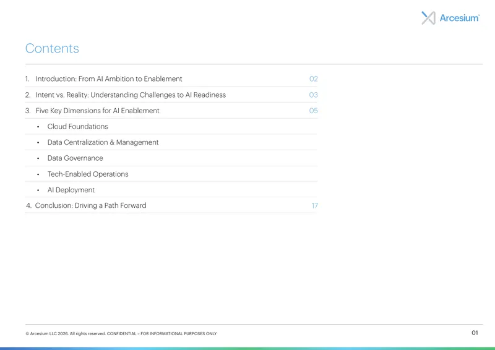Click the 01 page number in footer

[475, 333]
